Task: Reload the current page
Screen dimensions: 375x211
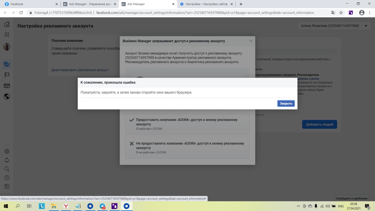Action: tap(21, 13)
